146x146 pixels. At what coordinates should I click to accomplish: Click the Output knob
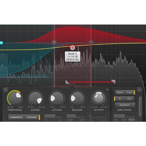tap(99, 98)
